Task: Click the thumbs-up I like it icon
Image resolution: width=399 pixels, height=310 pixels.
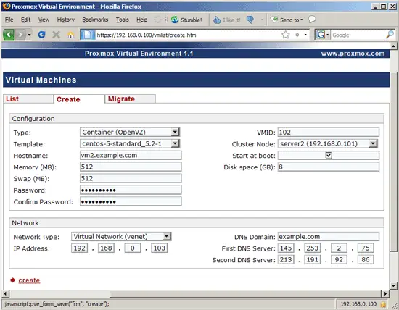Action: pos(217,20)
